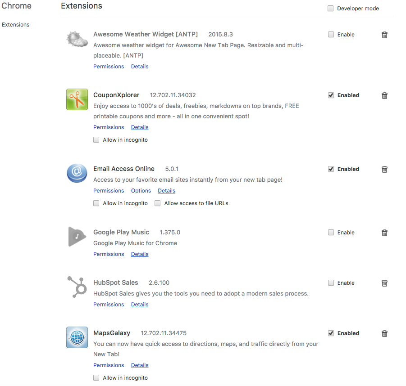Click the HubSpot Sales extension name
The image size is (406, 386).
116,283
